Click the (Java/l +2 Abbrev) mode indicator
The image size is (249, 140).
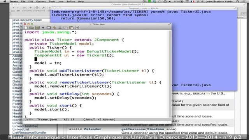pos(100,119)
